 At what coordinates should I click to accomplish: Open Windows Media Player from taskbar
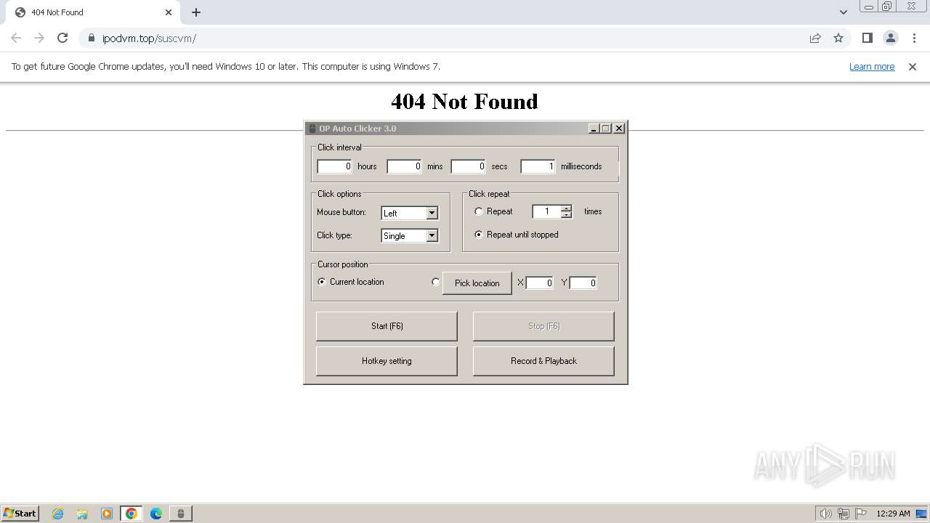(107, 514)
